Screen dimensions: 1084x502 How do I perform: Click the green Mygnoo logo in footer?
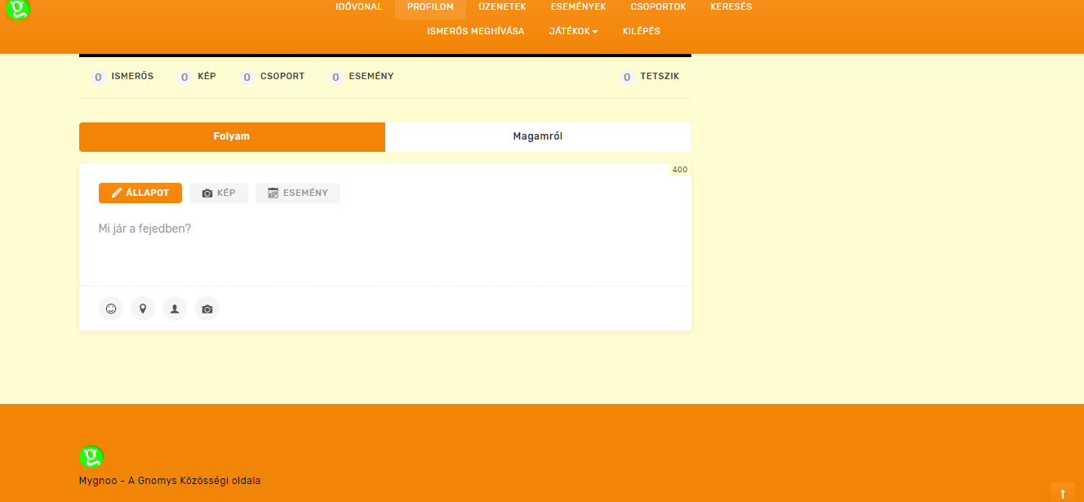point(91,457)
